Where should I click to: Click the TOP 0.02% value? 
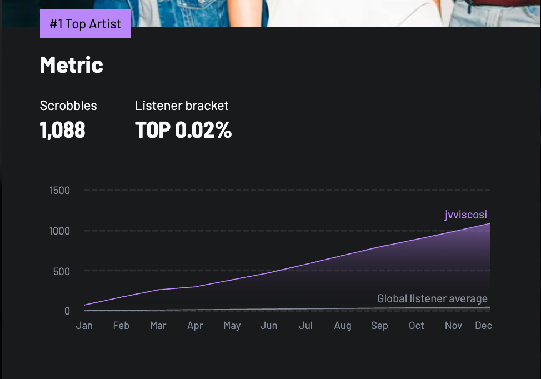(x=183, y=131)
